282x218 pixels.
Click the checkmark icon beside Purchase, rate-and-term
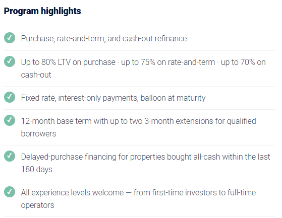10,38
